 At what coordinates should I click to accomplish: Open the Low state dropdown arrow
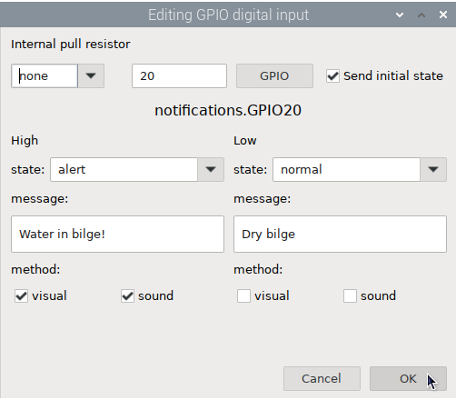433,169
